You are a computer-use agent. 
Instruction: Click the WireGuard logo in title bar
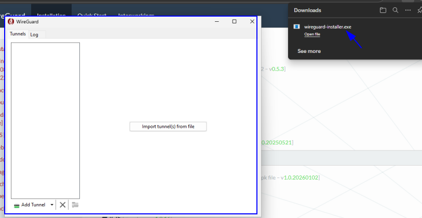point(11,21)
